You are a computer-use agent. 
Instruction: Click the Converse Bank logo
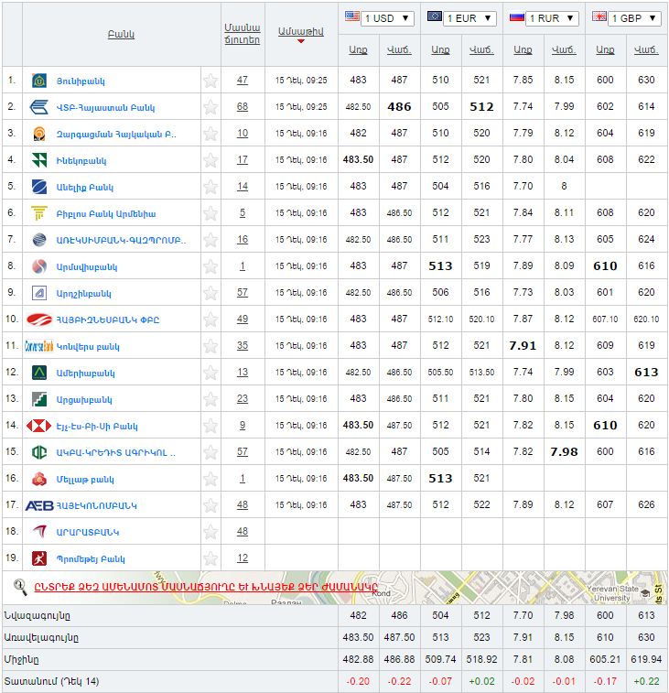click(40, 346)
